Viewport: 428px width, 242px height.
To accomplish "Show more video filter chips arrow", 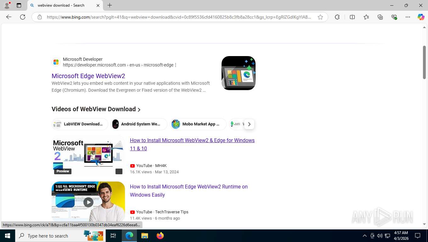I will click(249, 124).
